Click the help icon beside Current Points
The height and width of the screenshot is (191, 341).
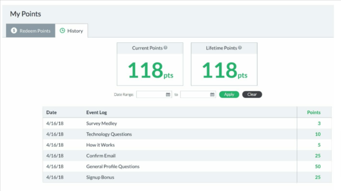(166, 48)
